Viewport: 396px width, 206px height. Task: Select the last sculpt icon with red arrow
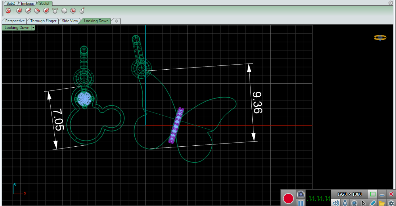[82, 11]
